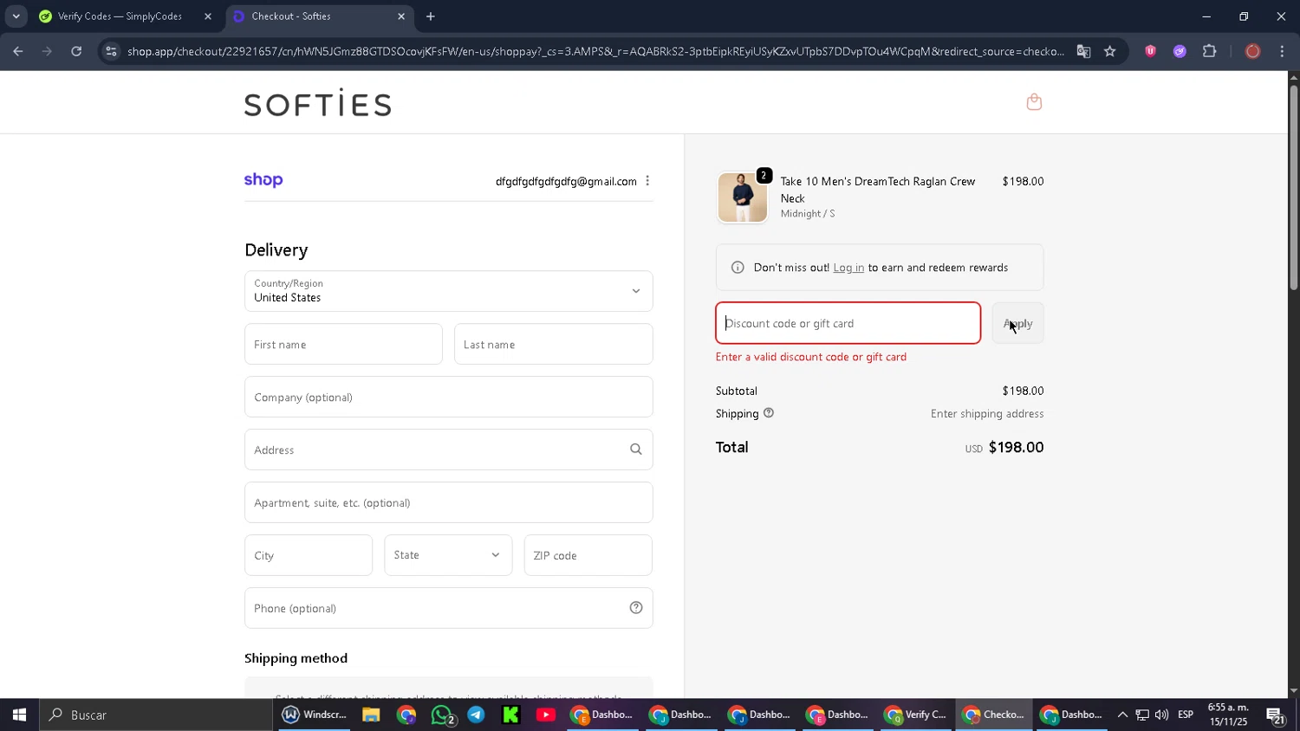Click the Shop logo
The height and width of the screenshot is (731, 1300).
pos(263,180)
